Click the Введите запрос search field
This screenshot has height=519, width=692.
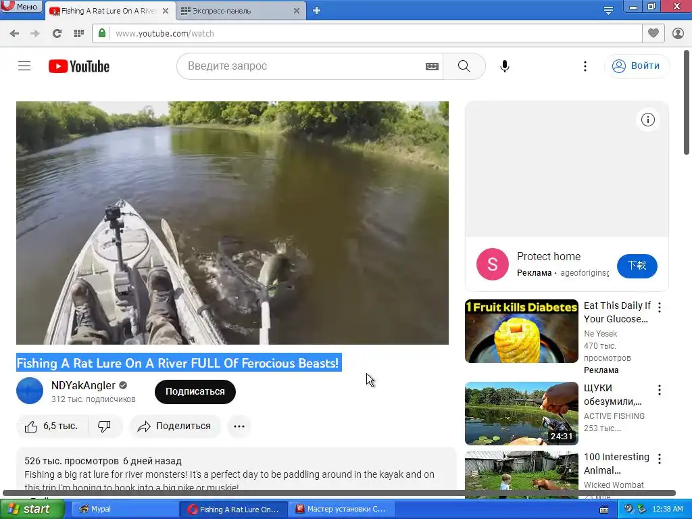305,66
